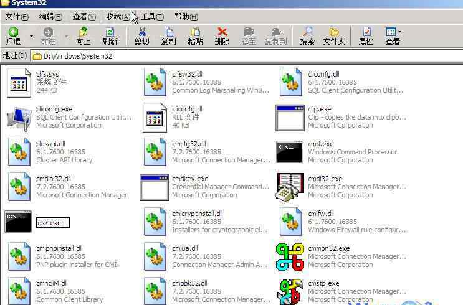Click the file name cmlua.dll
Image resolution: width=463 pixels, height=305 pixels.
[185, 248]
